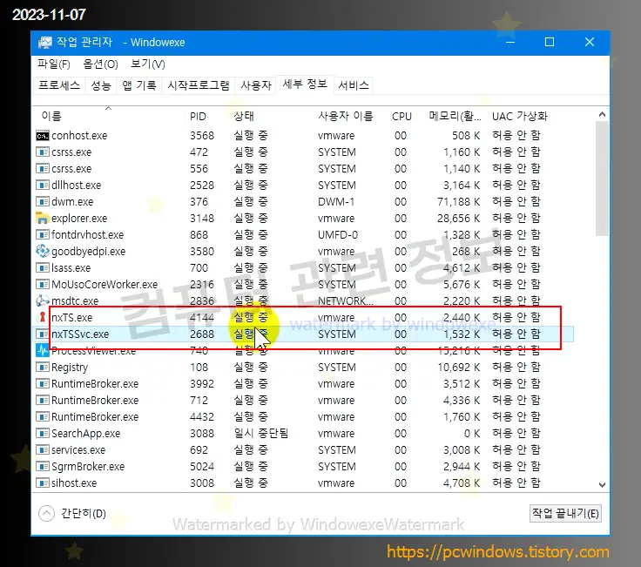641x567 pixels.
Task: Click the 작업 끝내기(E) button
Action: coord(565,513)
